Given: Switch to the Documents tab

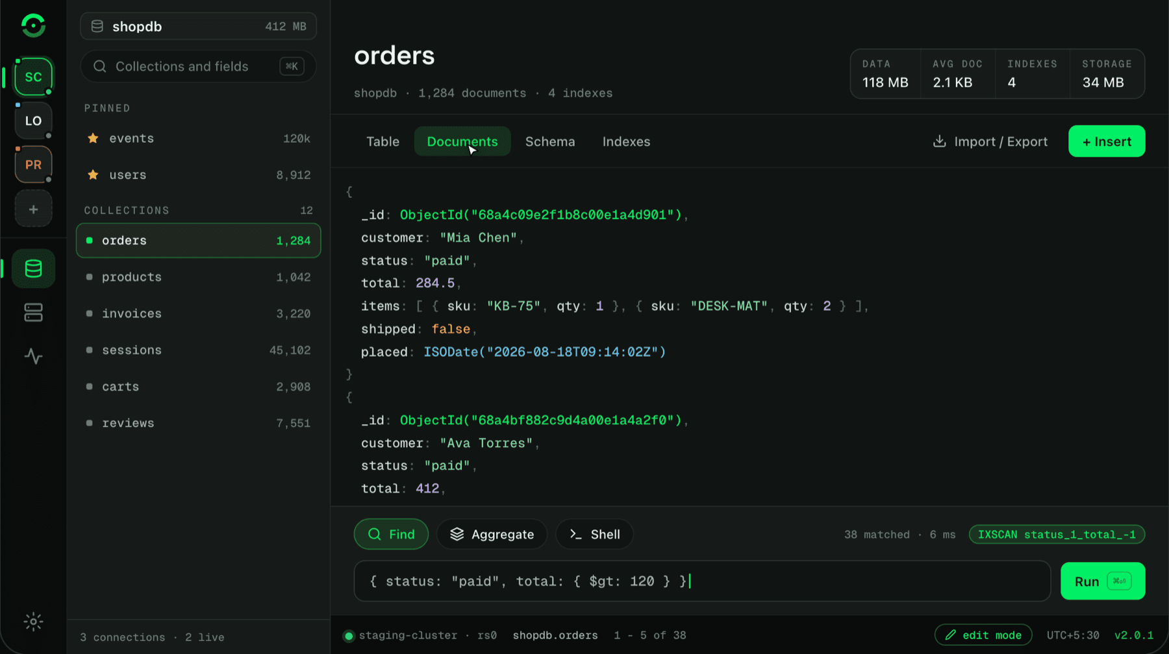Looking at the screenshot, I should (462, 141).
